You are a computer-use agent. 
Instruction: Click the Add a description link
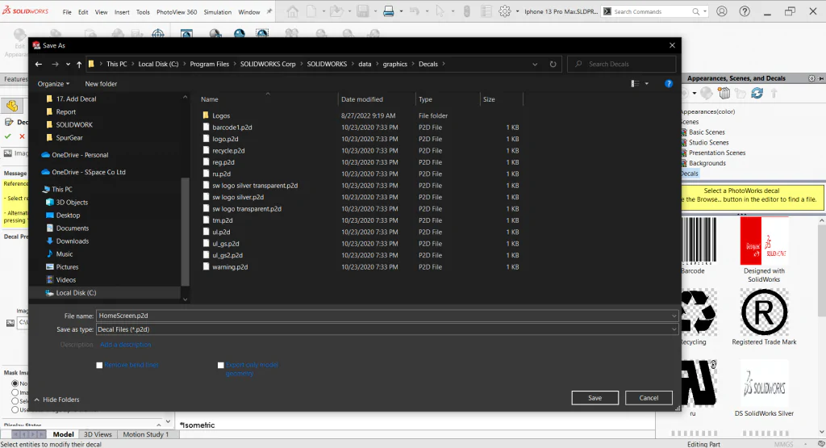(x=125, y=345)
